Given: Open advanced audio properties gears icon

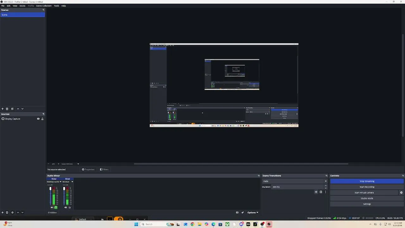Looking at the screenshot, I should coord(243,212).
